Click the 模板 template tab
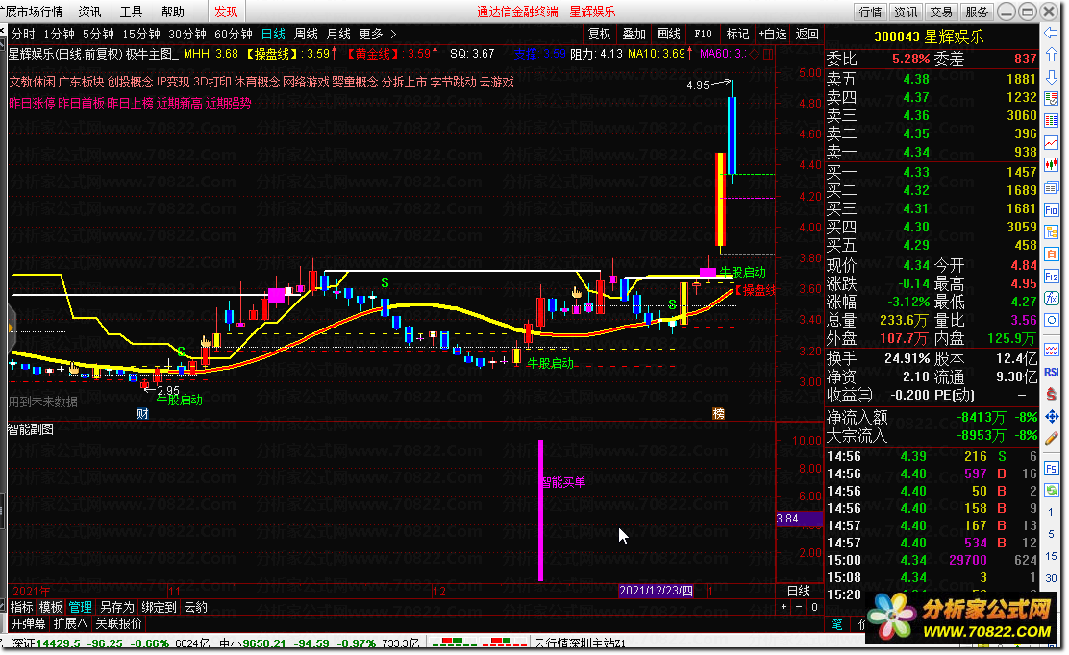 coord(50,607)
